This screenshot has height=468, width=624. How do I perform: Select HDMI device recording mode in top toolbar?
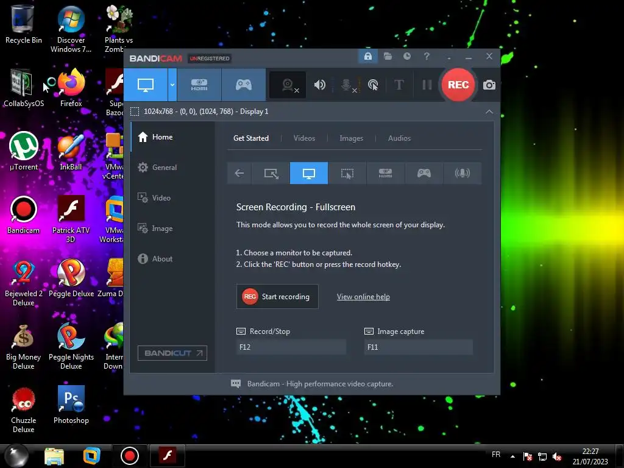click(199, 85)
